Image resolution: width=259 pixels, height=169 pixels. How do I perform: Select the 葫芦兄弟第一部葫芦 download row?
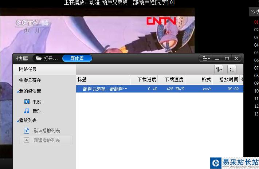click(x=160, y=89)
